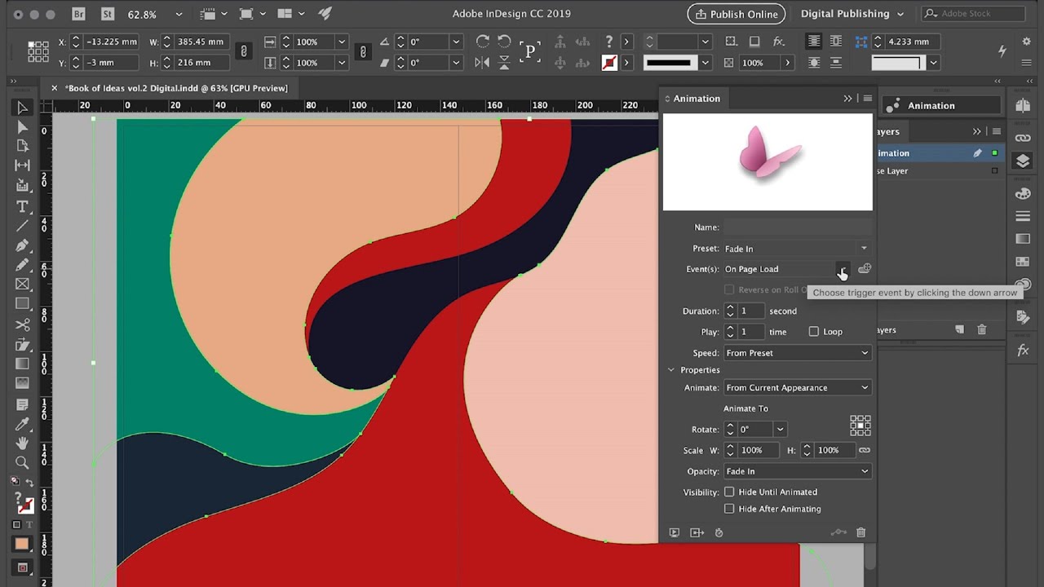Expand the Opacity Fade In dropdown

(x=797, y=471)
